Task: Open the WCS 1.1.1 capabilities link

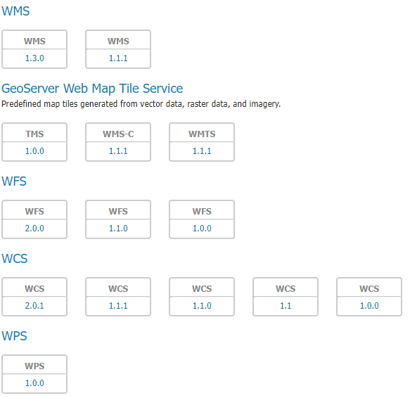Action: pos(118,305)
